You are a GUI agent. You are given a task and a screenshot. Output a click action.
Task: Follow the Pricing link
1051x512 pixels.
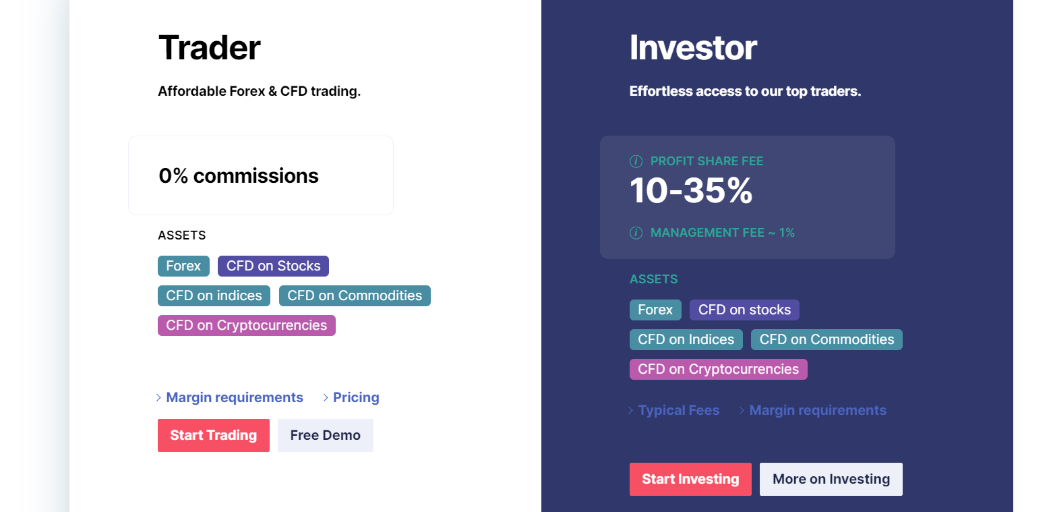click(x=355, y=397)
